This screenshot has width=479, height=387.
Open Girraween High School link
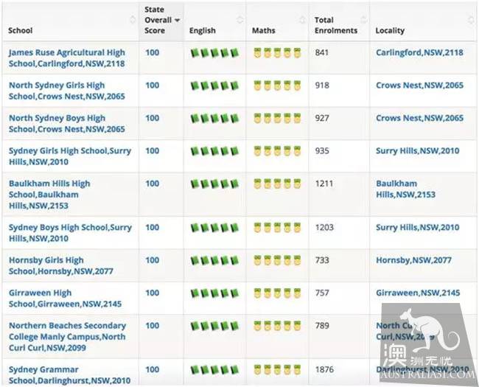tap(66, 299)
